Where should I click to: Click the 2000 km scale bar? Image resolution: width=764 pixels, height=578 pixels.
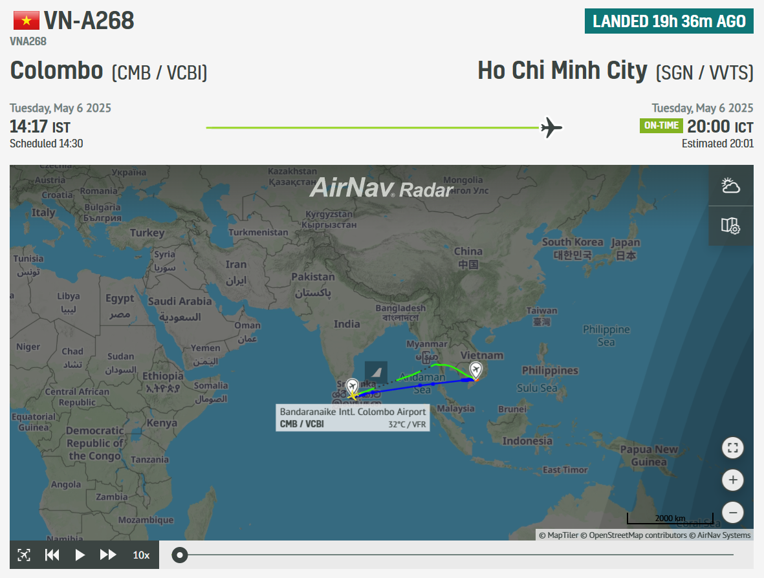click(x=670, y=518)
